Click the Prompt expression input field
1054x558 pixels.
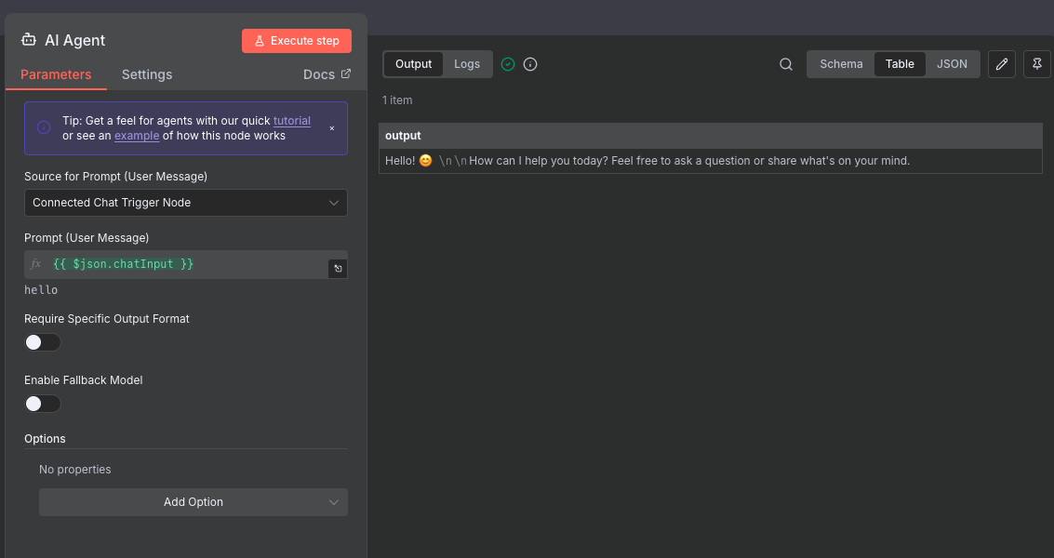click(x=185, y=264)
